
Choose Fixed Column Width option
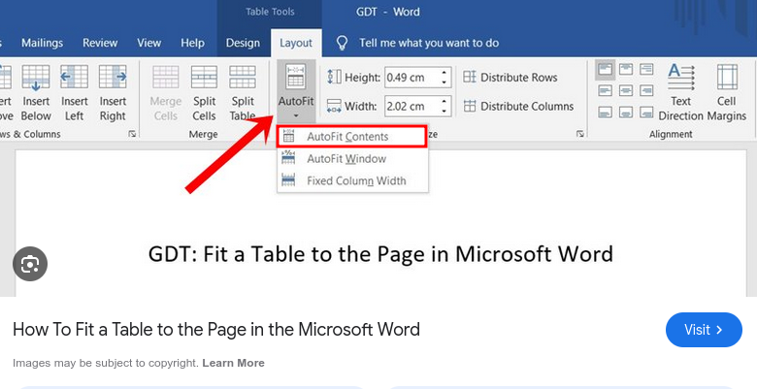click(352, 181)
